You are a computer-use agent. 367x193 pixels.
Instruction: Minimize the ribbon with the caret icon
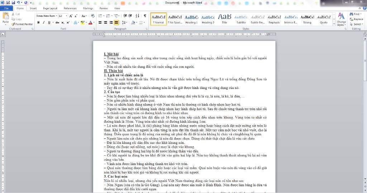[360, 8]
